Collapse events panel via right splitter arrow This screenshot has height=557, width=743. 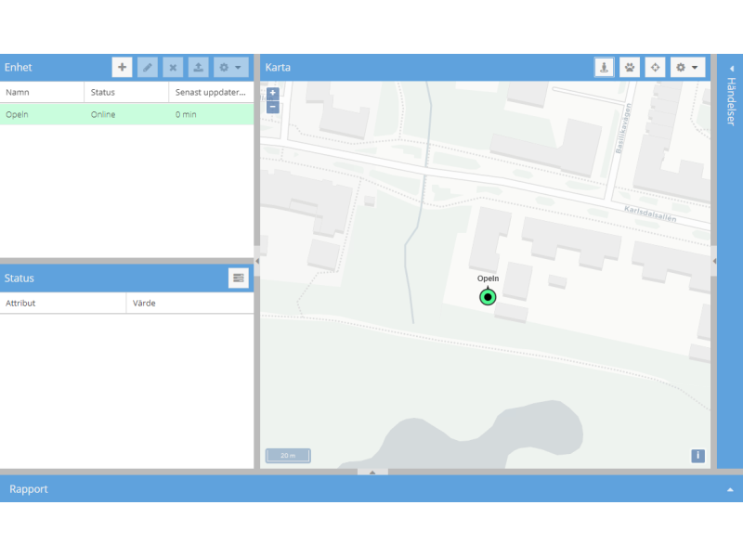point(714,261)
